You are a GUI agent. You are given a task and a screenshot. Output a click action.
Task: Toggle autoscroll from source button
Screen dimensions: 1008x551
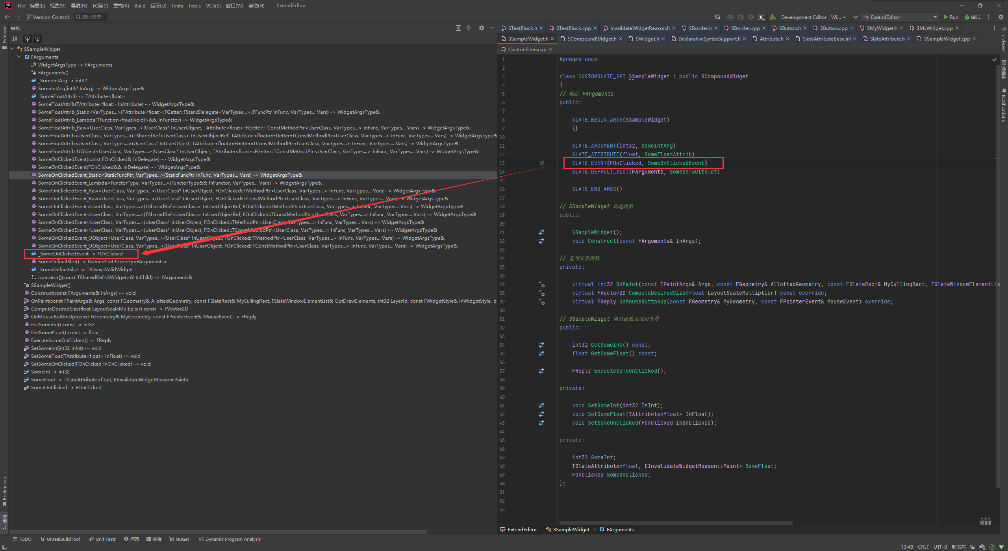click(x=38, y=39)
